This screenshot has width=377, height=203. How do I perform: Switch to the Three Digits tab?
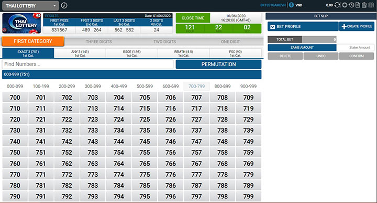click(99, 41)
